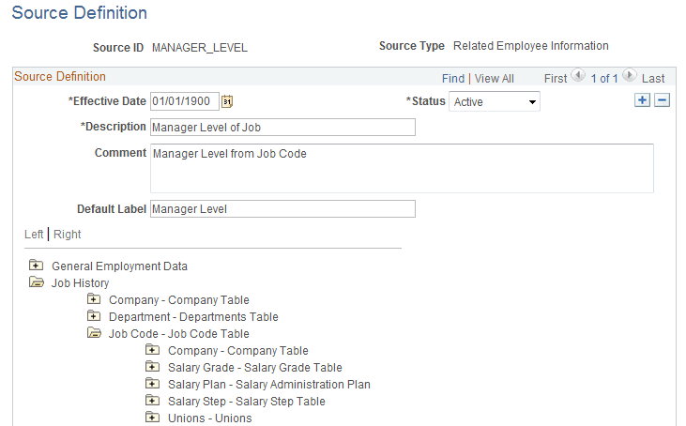The height and width of the screenshot is (426, 686).
Task: Expand Salary Plan - Salary Administration Plan folder
Action: pyautogui.click(x=152, y=383)
